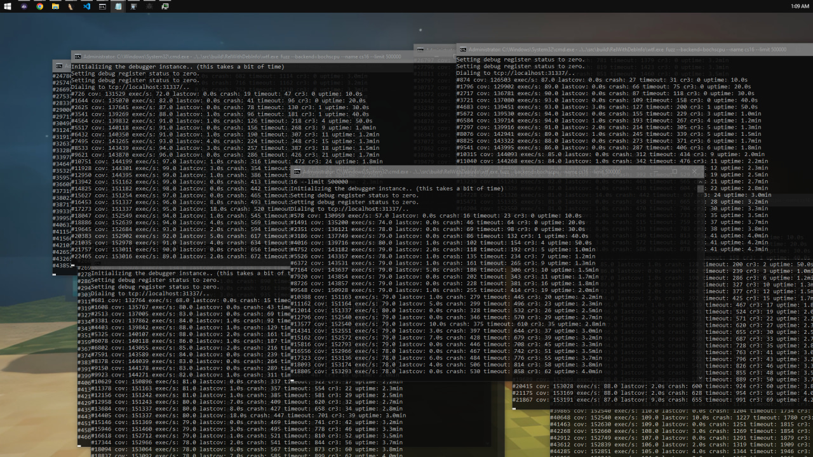
Task: Open the magnifier-on-screen taskbar icon
Action: point(134,6)
